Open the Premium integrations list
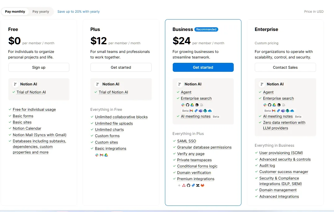 196,179
